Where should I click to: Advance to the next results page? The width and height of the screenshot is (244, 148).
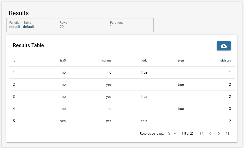coord(219,133)
